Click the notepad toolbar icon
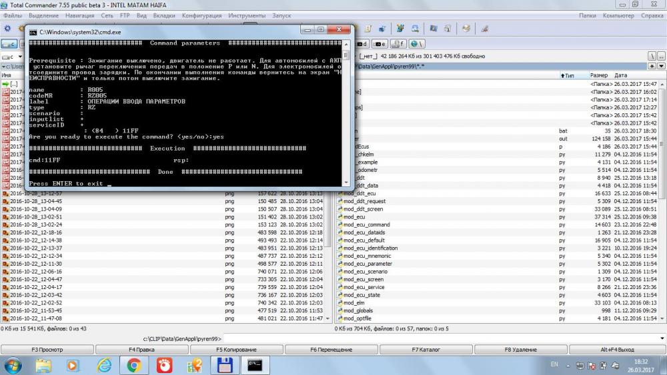 click(x=368, y=29)
